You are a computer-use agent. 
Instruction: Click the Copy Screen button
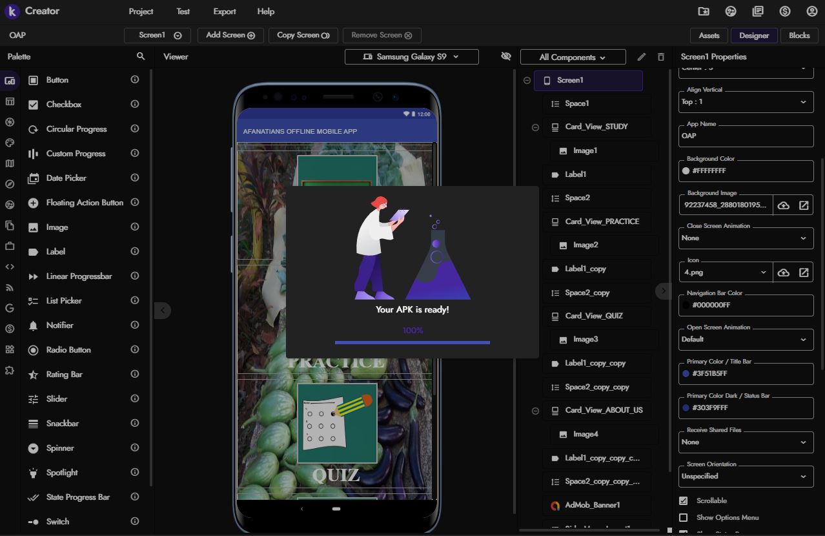pyautogui.click(x=303, y=36)
